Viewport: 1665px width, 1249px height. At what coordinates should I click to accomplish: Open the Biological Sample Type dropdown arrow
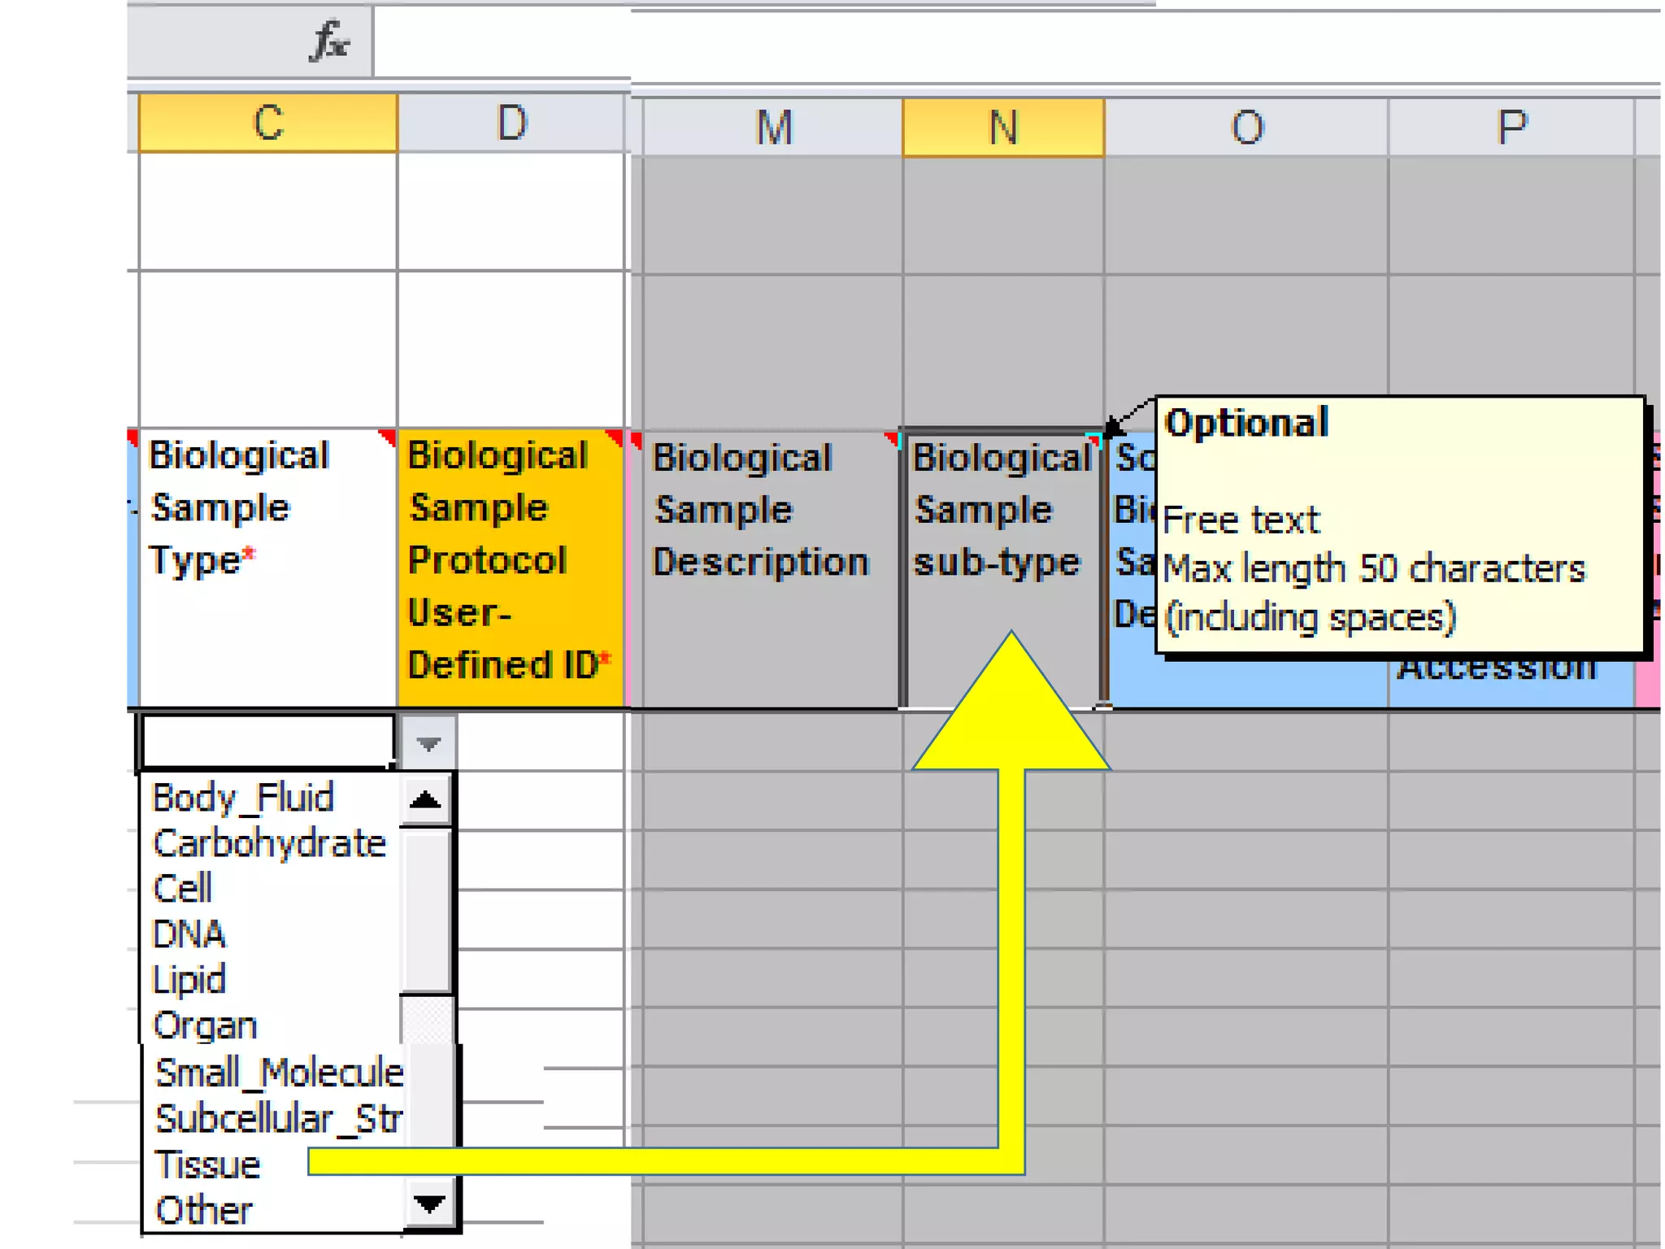click(x=428, y=742)
